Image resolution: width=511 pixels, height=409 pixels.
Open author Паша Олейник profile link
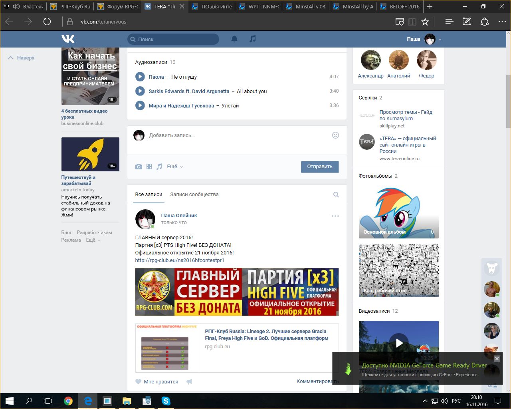coord(179,215)
